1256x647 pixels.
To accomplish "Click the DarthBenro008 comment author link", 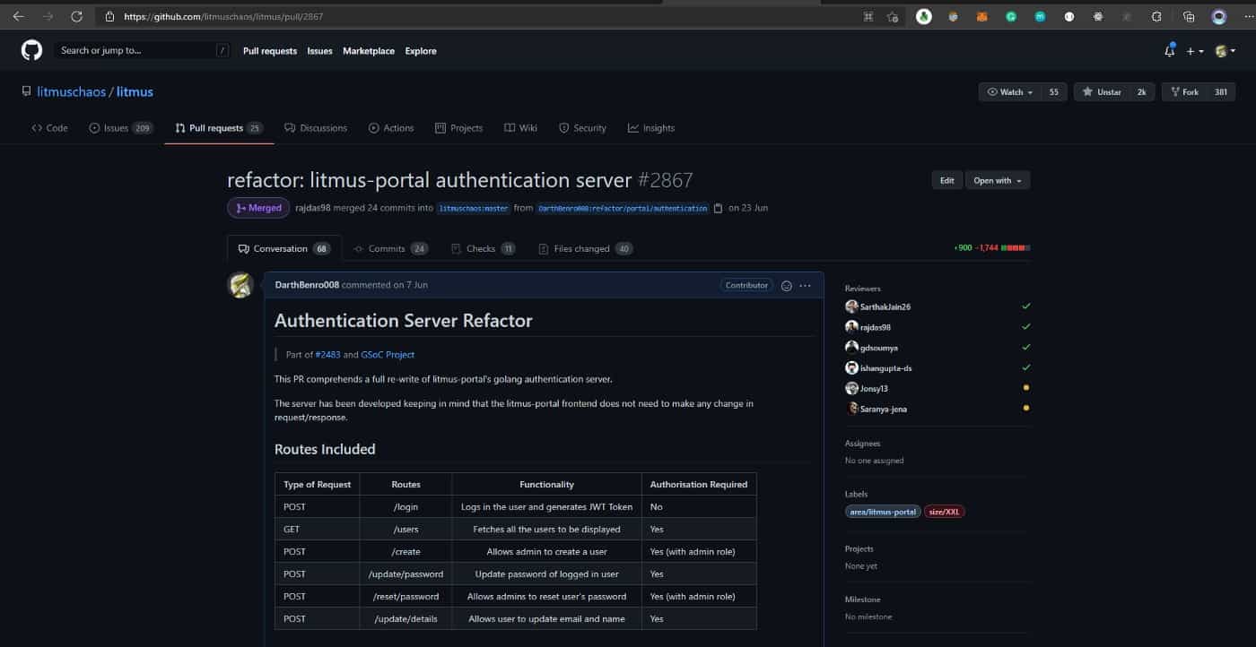I will click(307, 285).
